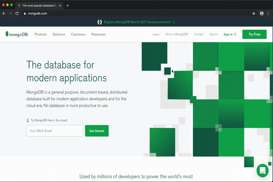Click the curly braces banner icon

pyautogui.click(x=100, y=22)
